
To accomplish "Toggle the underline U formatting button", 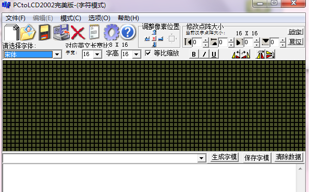I will coord(214,54).
